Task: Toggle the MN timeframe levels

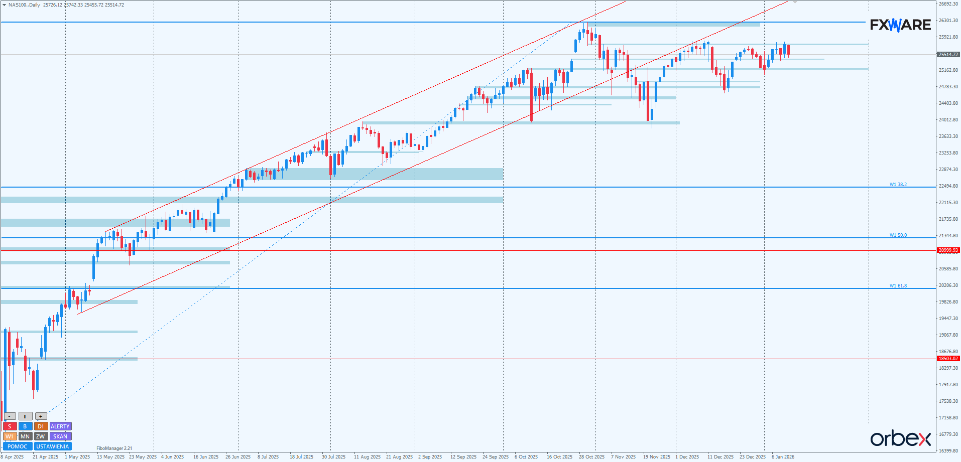Action: tap(25, 436)
